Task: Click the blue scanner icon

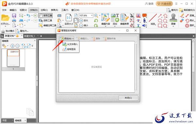Action: (21, 20)
